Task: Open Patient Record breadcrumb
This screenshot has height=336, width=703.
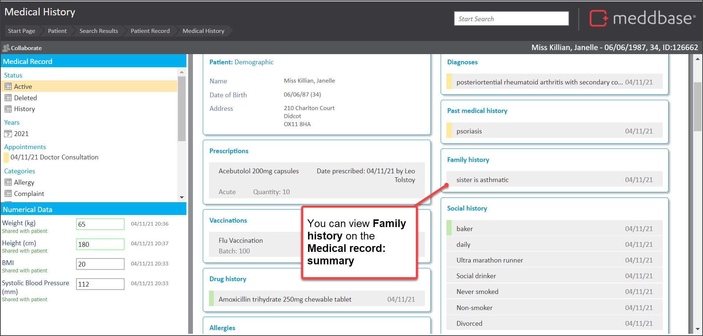Action: [x=150, y=31]
